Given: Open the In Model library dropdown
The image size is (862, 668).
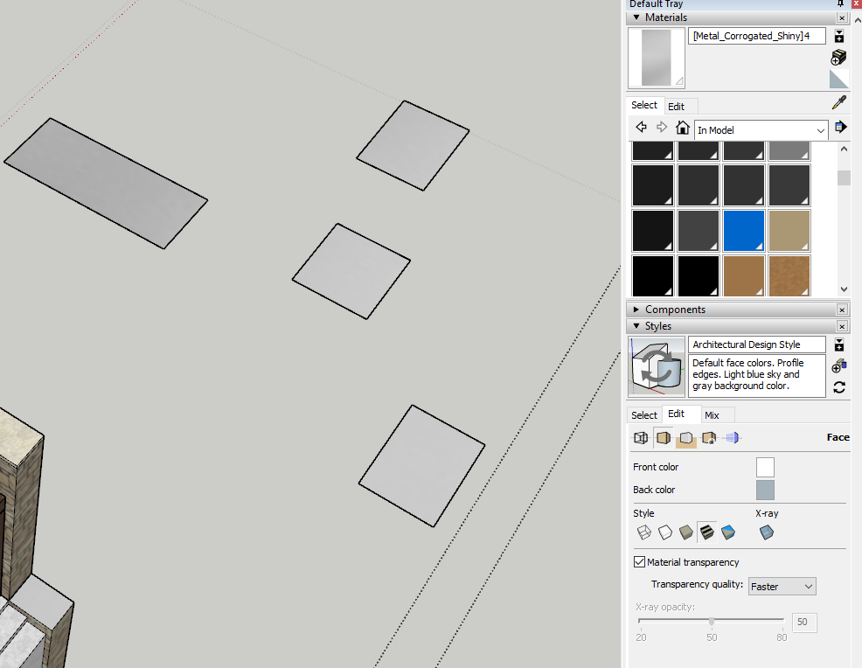Looking at the screenshot, I should coord(761,130).
